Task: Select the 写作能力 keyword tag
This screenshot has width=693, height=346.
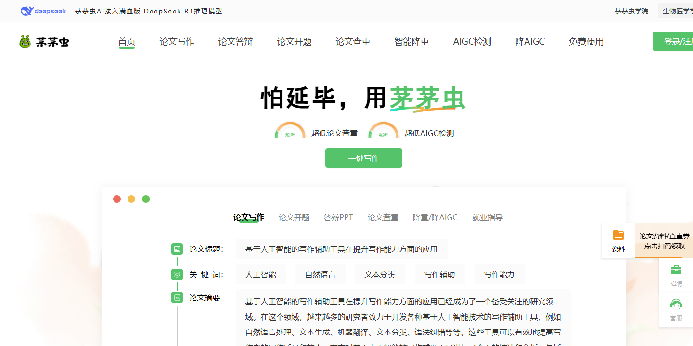Action: pyautogui.click(x=500, y=274)
